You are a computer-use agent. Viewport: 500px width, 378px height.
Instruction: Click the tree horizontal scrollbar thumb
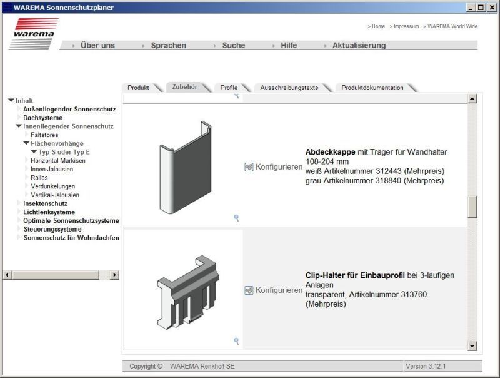coord(56,275)
